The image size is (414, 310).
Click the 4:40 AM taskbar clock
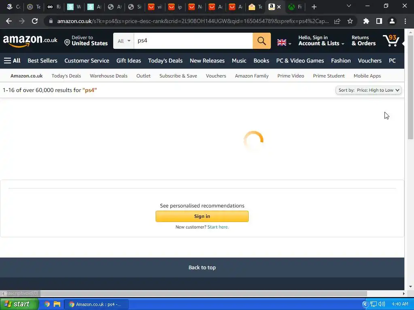click(x=400, y=304)
